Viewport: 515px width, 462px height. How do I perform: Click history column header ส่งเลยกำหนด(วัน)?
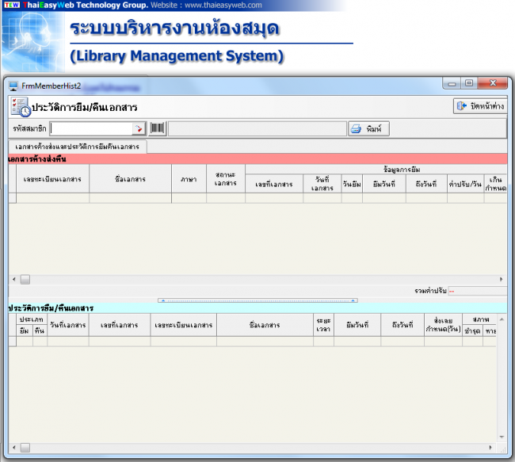[443, 325]
